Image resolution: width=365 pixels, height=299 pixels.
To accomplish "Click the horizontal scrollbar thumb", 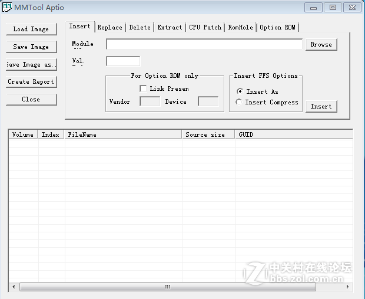I will [x=168, y=287].
